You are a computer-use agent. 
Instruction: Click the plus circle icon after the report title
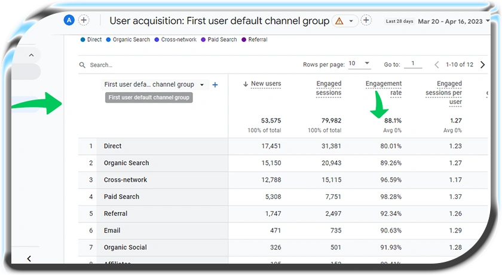[x=366, y=20]
